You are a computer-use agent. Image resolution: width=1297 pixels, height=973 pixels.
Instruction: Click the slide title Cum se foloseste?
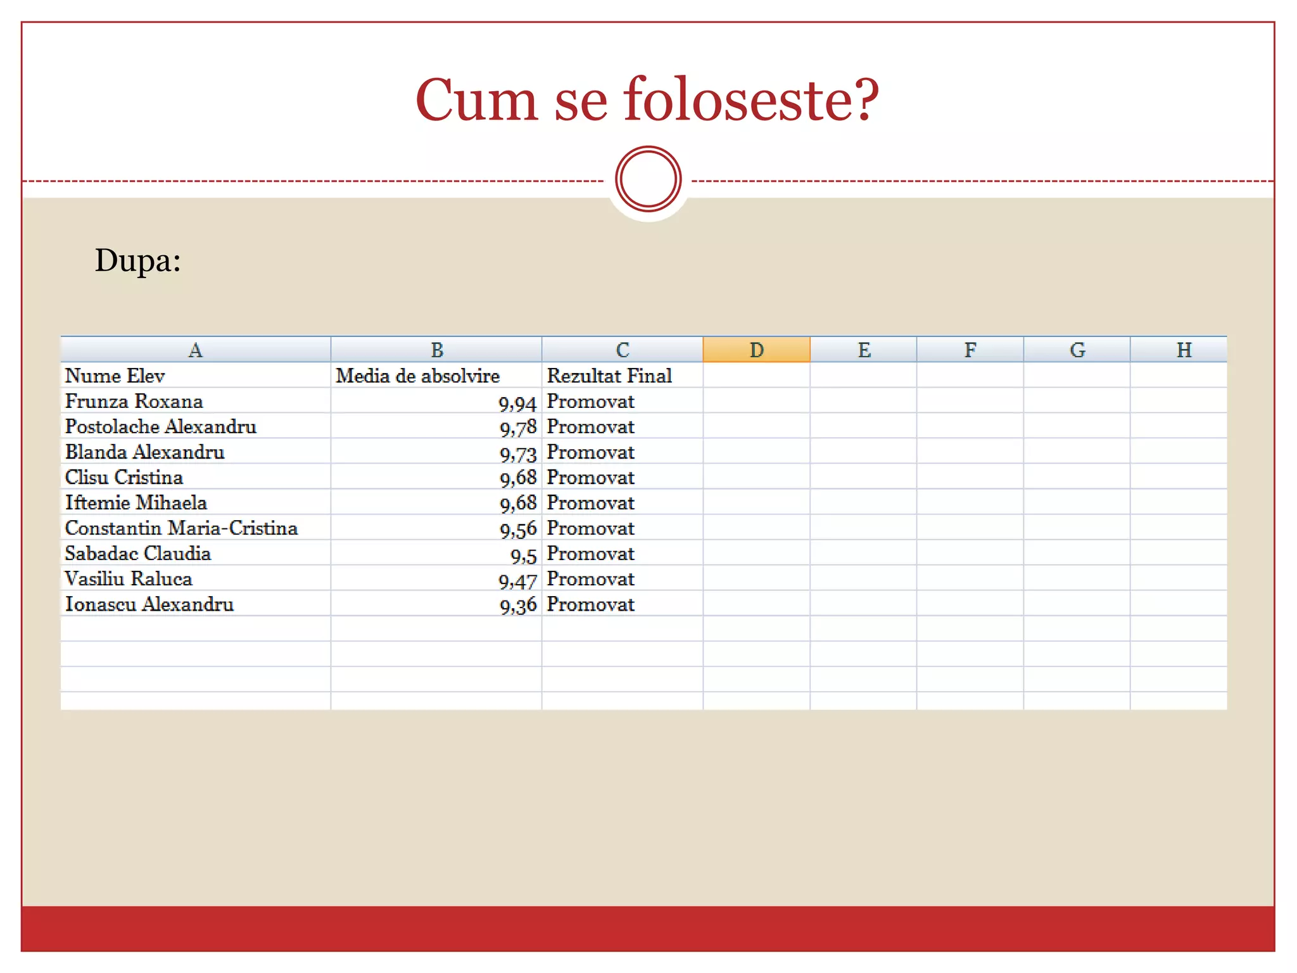(x=647, y=99)
